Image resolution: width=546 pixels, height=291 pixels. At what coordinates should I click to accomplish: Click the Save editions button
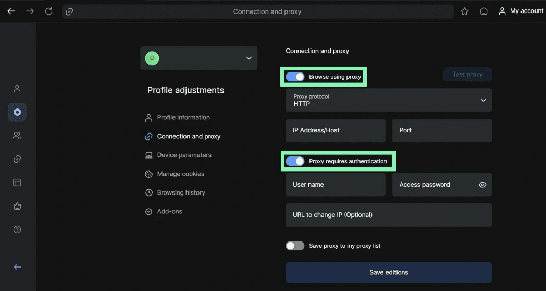389,273
